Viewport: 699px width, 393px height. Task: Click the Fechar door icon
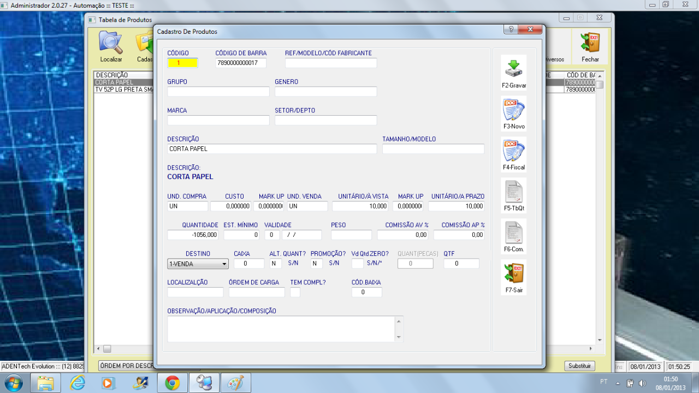click(x=590, y=44)
